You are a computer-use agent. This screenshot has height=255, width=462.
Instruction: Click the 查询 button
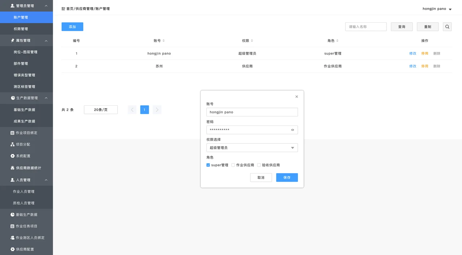402,27
